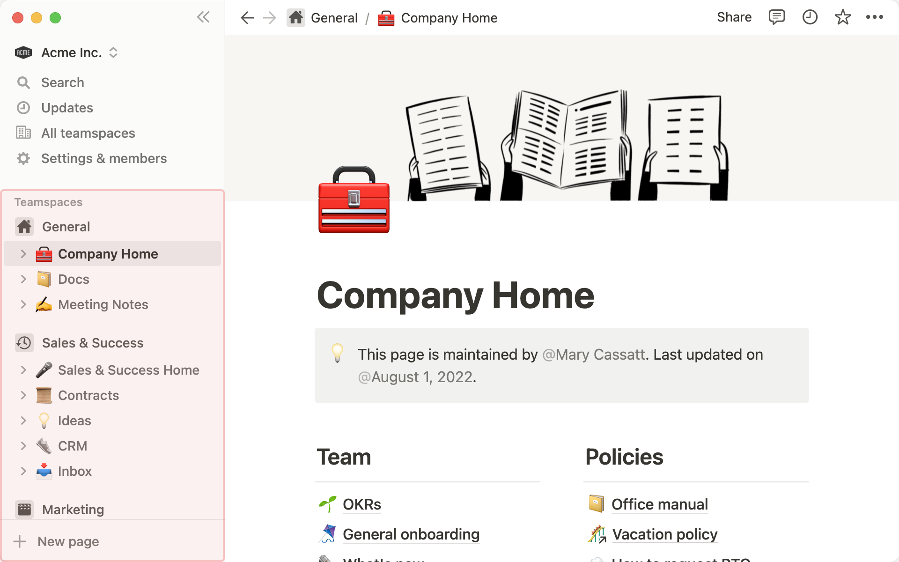
Task: Click the New page button in sidebar
Action: pyautogui.click(x=67, y=541)
